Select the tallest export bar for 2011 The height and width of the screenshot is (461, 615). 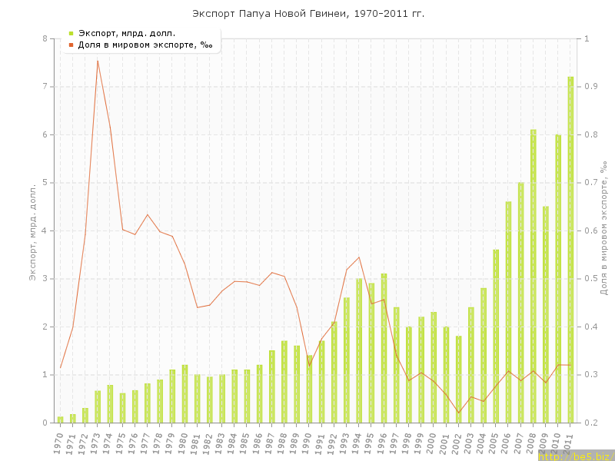(570, 250)
